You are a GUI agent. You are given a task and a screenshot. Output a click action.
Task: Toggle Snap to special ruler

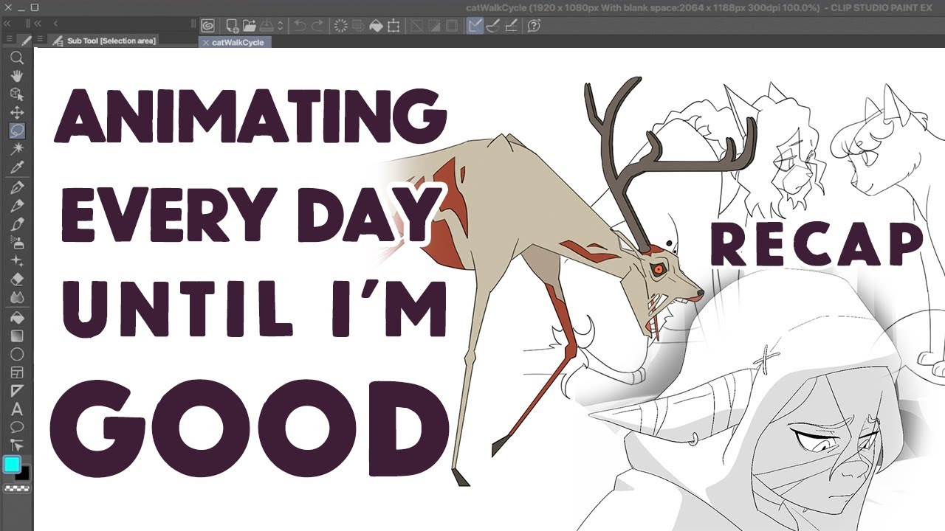coord(492,26)
